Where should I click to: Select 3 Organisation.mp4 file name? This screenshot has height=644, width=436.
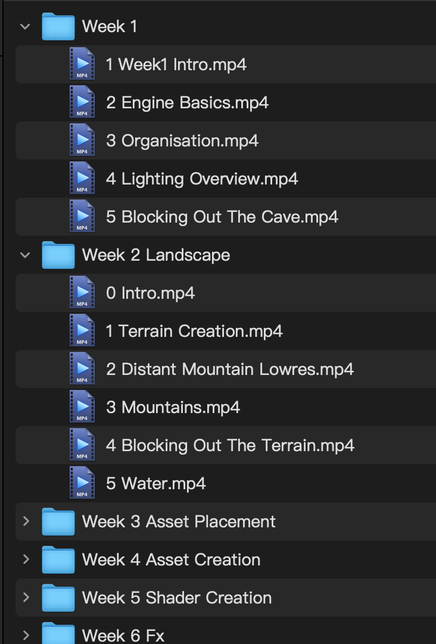point(182,140)
